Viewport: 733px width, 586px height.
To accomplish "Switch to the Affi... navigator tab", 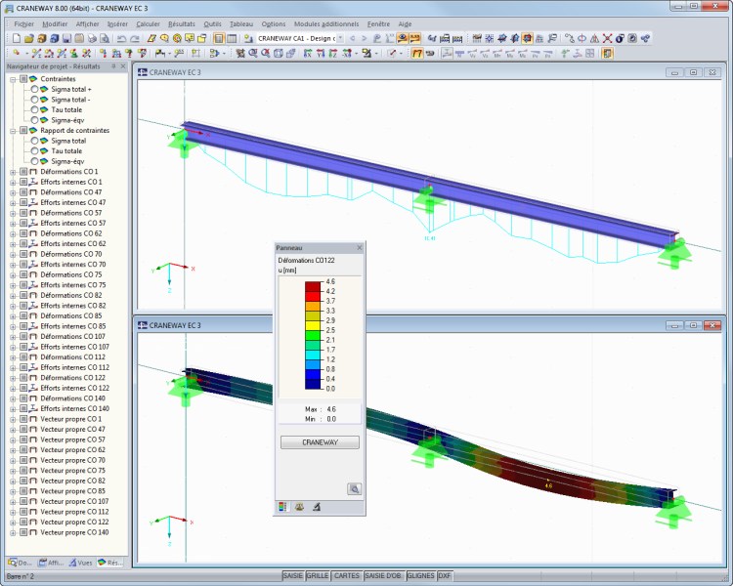I will click(51, 563).
